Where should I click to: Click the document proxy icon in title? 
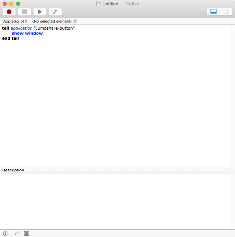pos(98,4)
